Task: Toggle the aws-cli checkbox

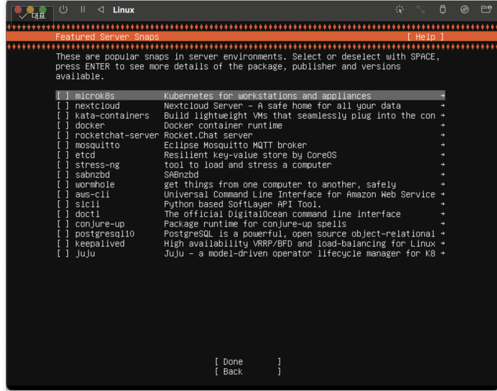Action: coord(63,194)
